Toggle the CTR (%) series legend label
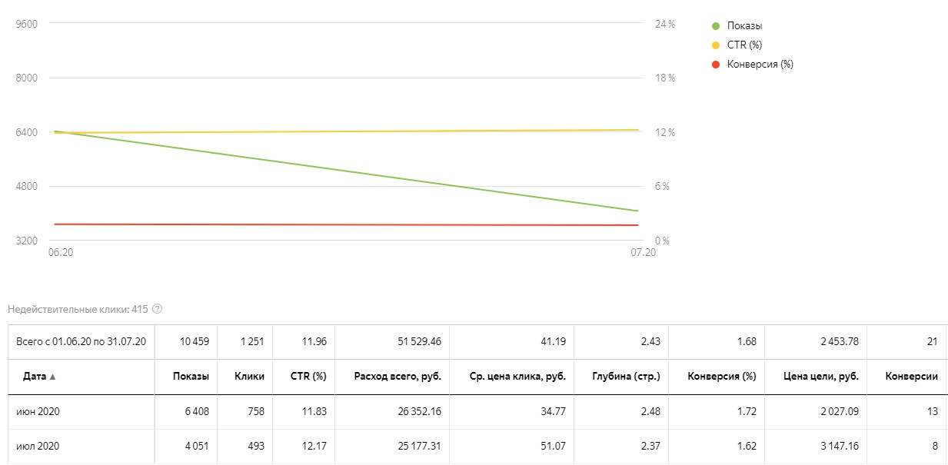The image size is (948, 465). [744, 45]
